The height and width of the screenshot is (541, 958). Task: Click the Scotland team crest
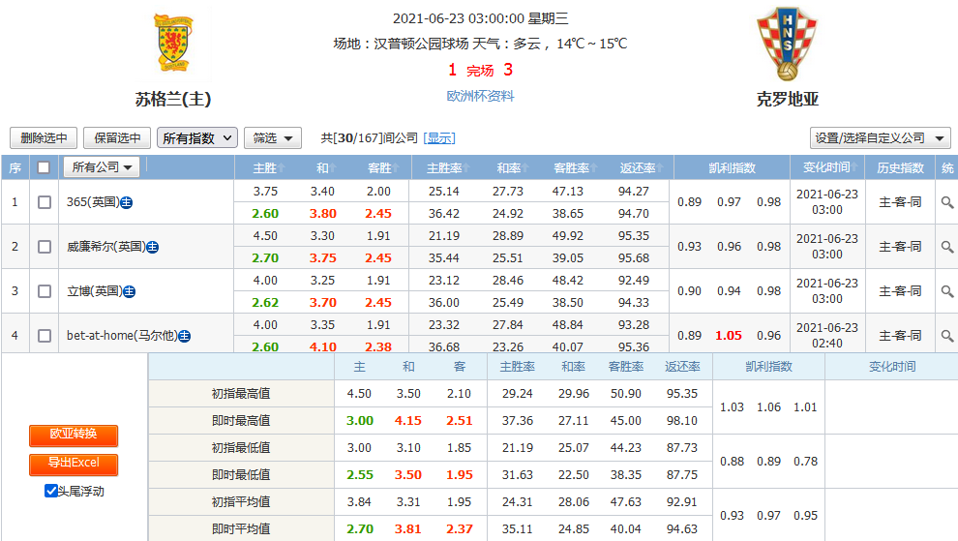(173, 44)
